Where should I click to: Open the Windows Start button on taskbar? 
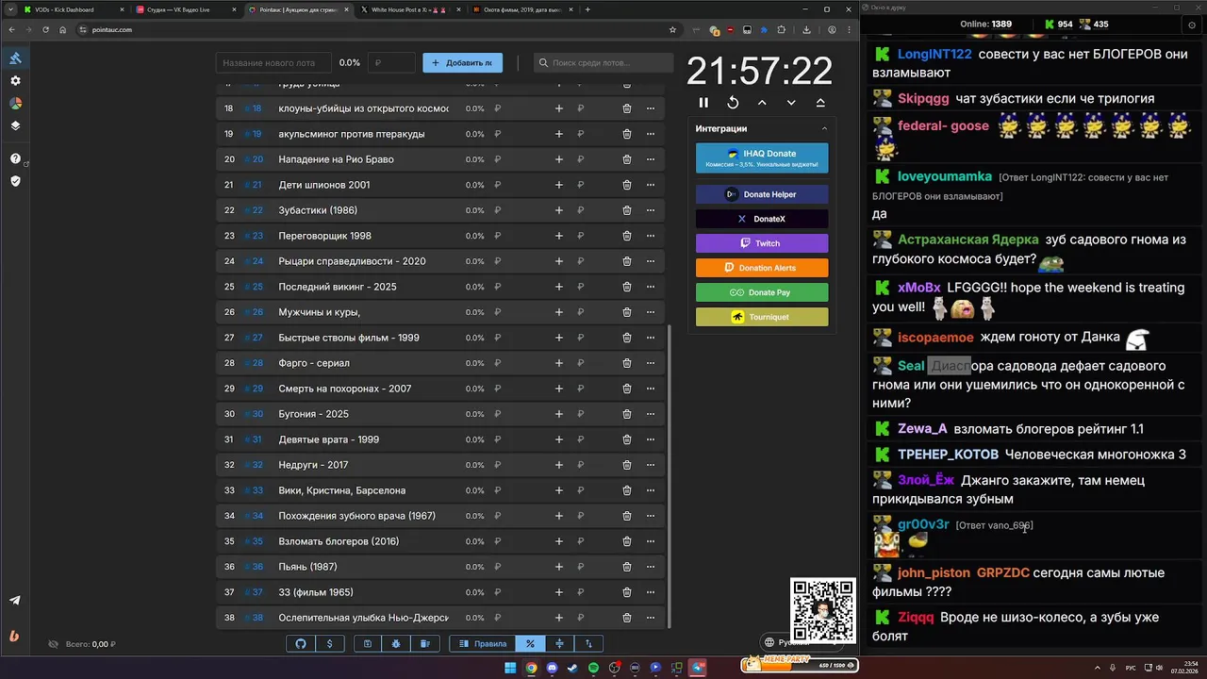(510, 668)
